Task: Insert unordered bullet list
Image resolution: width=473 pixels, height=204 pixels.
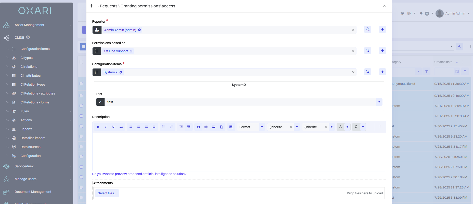Action: click(x=164, y=127)
